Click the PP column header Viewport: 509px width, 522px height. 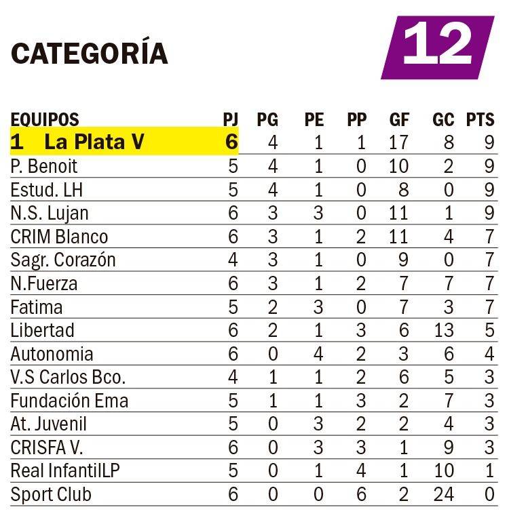(356, 120)
